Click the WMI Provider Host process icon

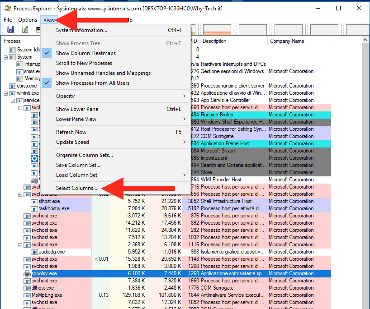34,180
